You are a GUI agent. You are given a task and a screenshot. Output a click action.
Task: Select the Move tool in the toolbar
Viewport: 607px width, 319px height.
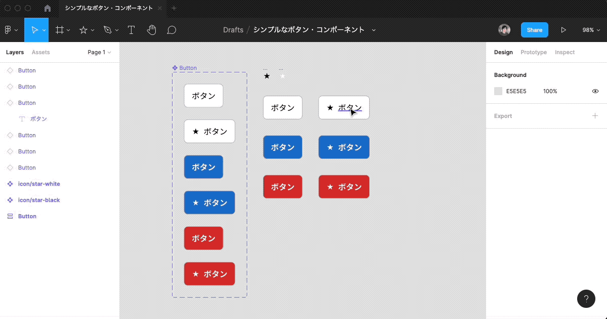pyautogui.click(x=35, y=29)
